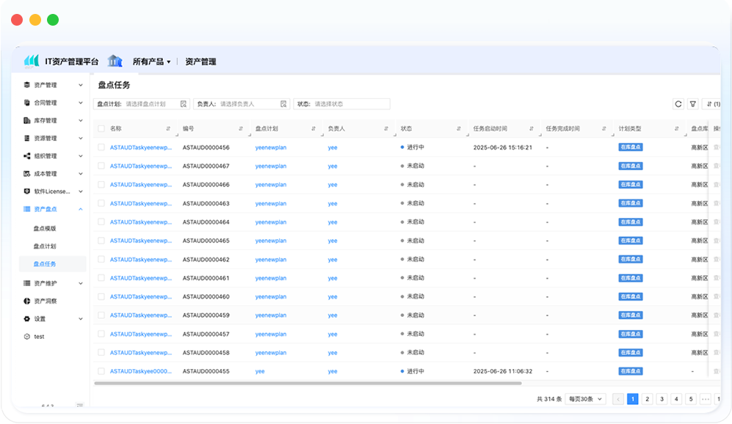Open the filter funnel icon
This screenshot has height=424, width=732.
(692, 104)
